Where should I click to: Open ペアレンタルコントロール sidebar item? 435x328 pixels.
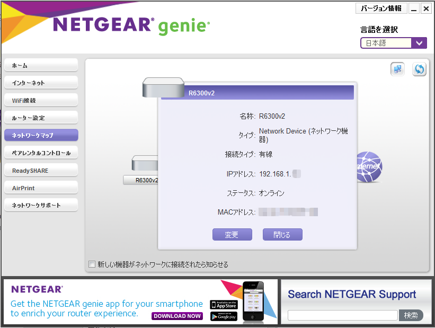click(x=41, y=153)
